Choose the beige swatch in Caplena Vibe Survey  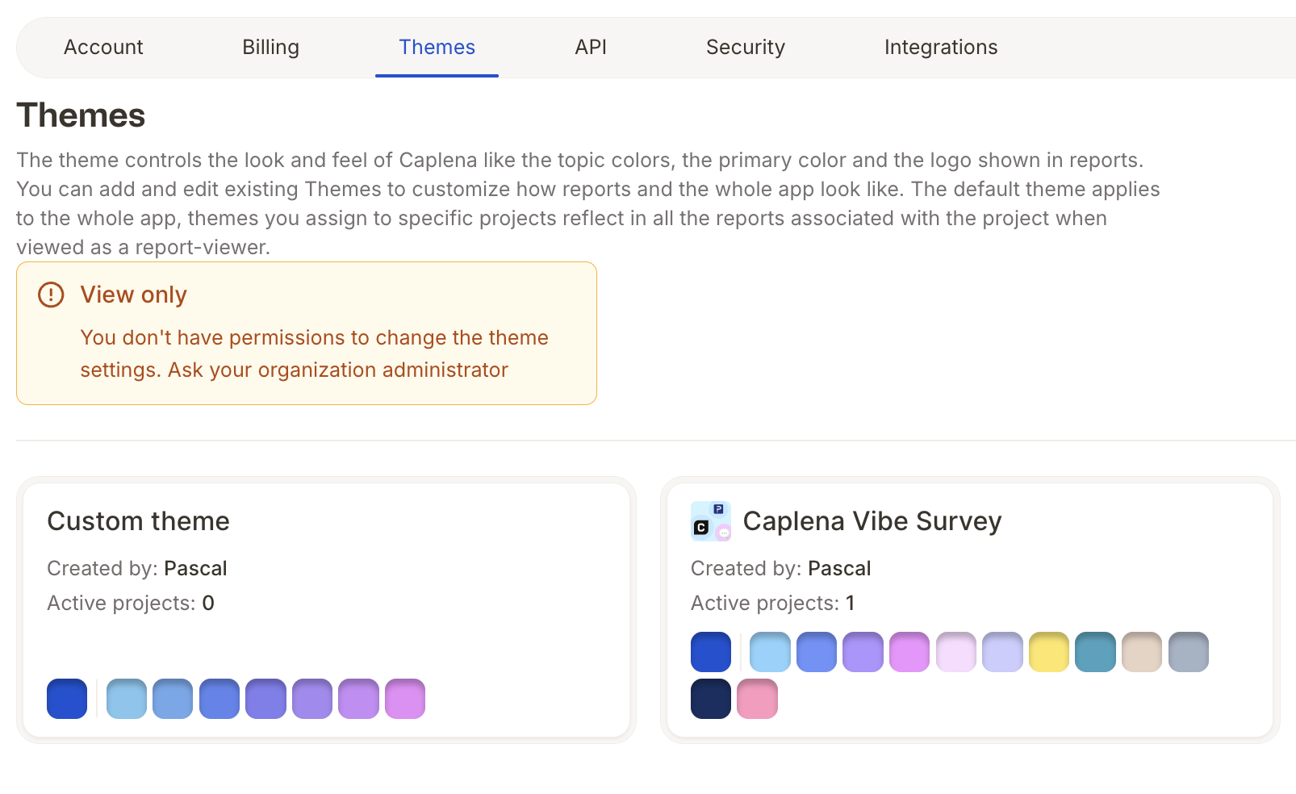1142,652
